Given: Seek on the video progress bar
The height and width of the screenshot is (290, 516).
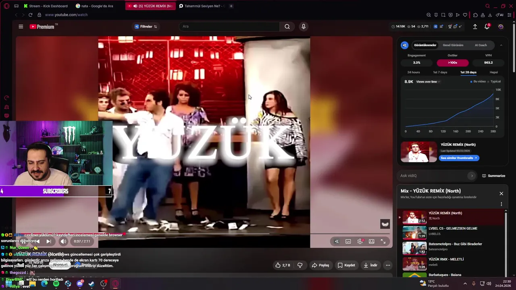Looking at the screenshot, I should pos(203,234).
